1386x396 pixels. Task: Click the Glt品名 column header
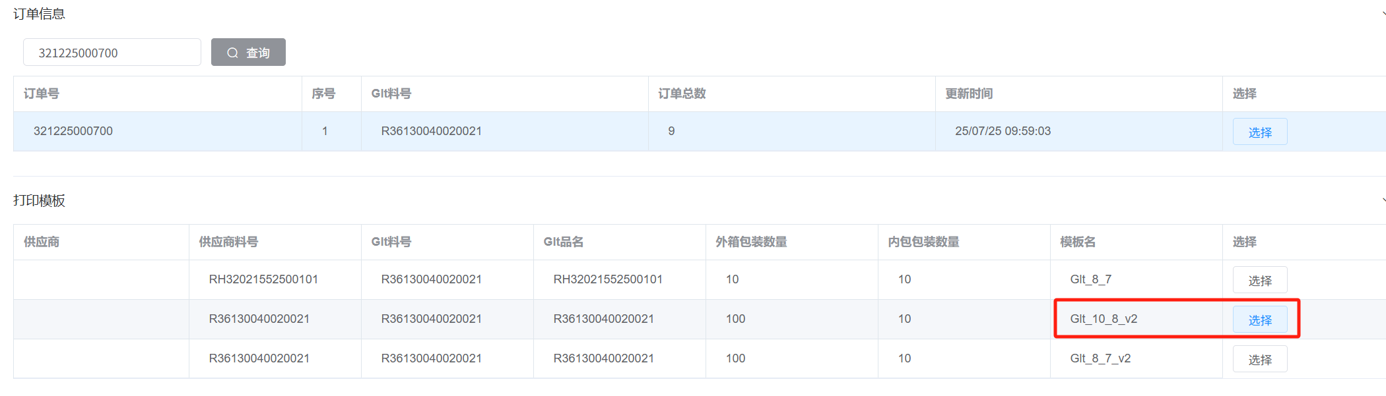coord(563,242)
